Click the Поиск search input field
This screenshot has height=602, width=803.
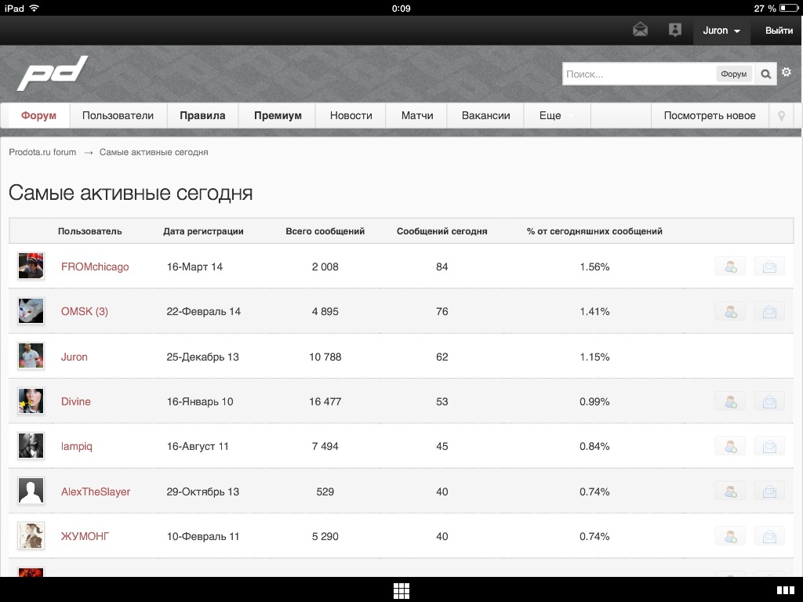click(638, 74)
